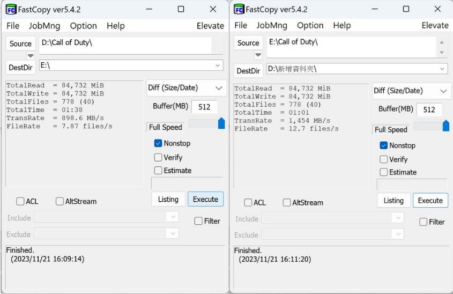Screen dimensions: 453x294
Task: Click the 12.7 files/s FileRate value
Action: (x=314, y=129)
